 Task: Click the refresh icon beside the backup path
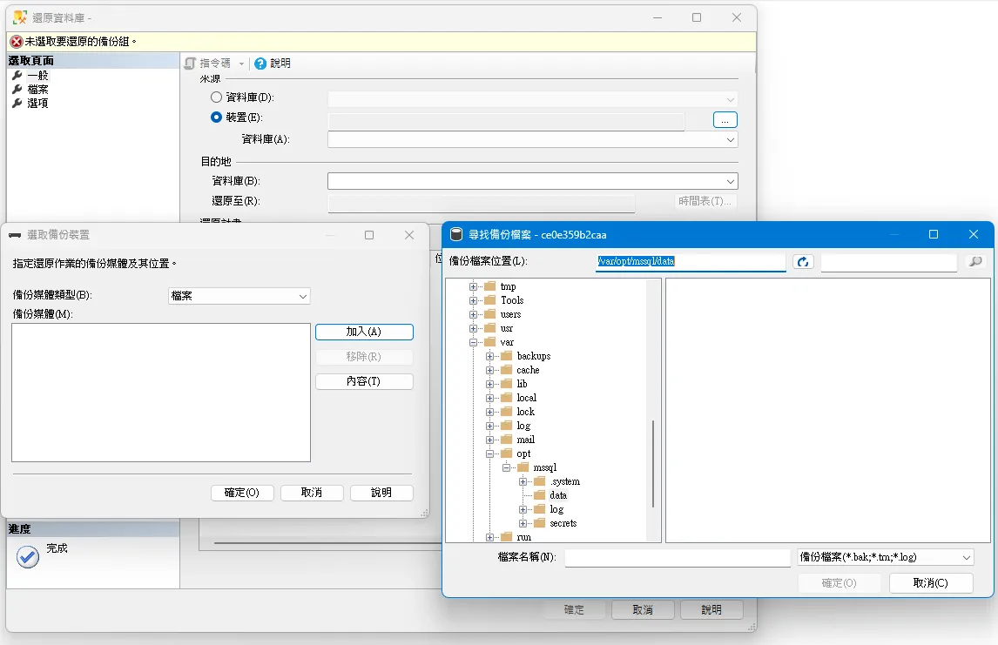801,260
